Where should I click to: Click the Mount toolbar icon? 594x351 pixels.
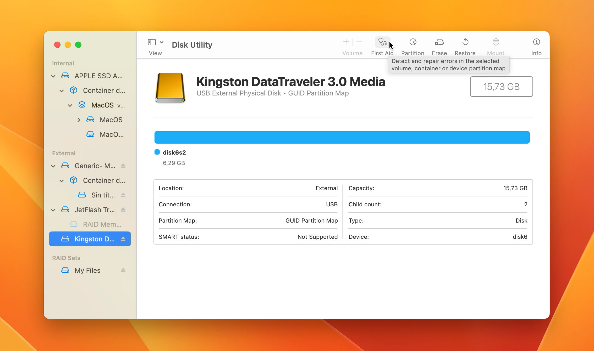coord(496,42)
